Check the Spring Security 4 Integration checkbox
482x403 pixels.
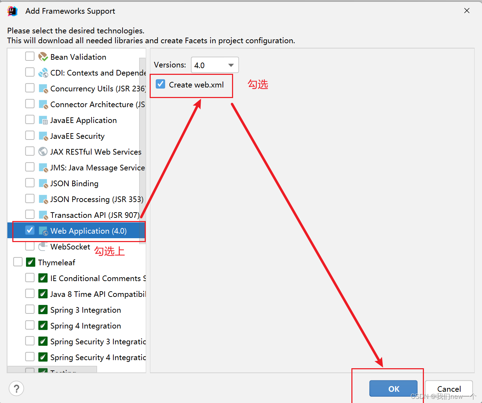(x=30, y=357)
